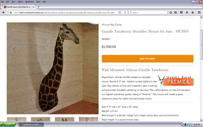Image resolution: width=203 pixels, height=127 pixels.
Task: Open the History menu
Action: click(x=20, y=2)
